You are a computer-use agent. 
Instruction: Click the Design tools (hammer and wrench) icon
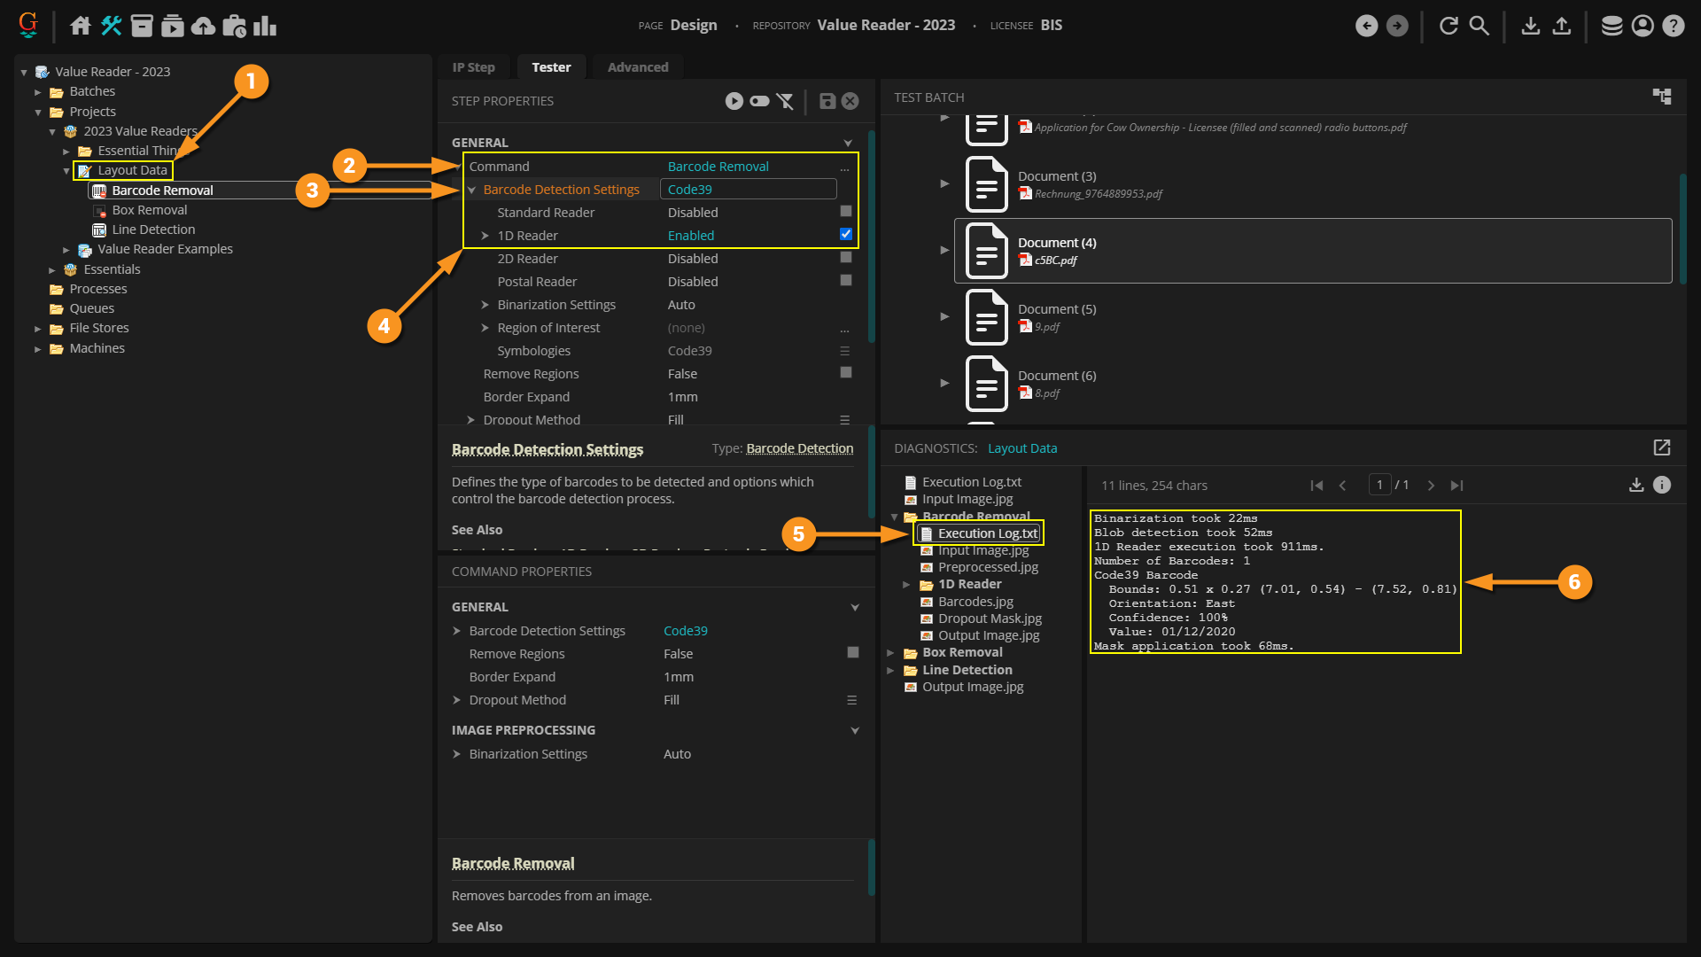pyautogui.click(x=111, y=26)
